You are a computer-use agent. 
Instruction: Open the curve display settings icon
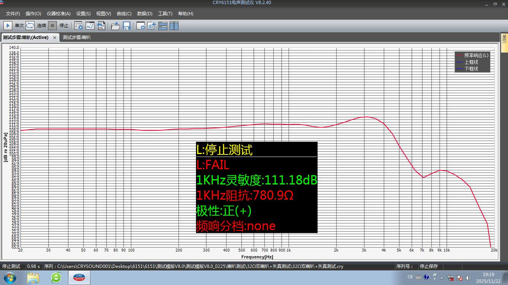pos(90,26)
